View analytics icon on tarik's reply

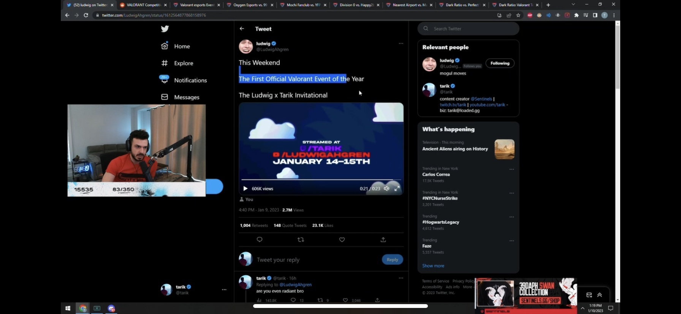pyautogui.click(x=259, y=300)
